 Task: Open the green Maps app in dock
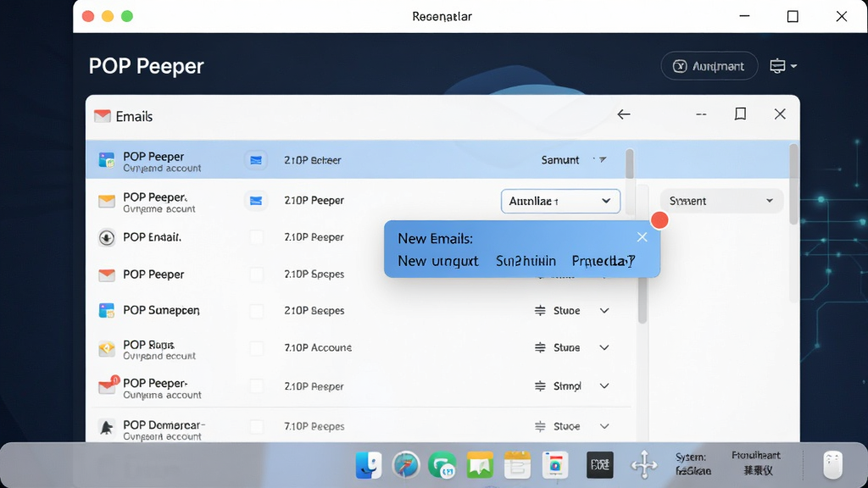(480, 465)
